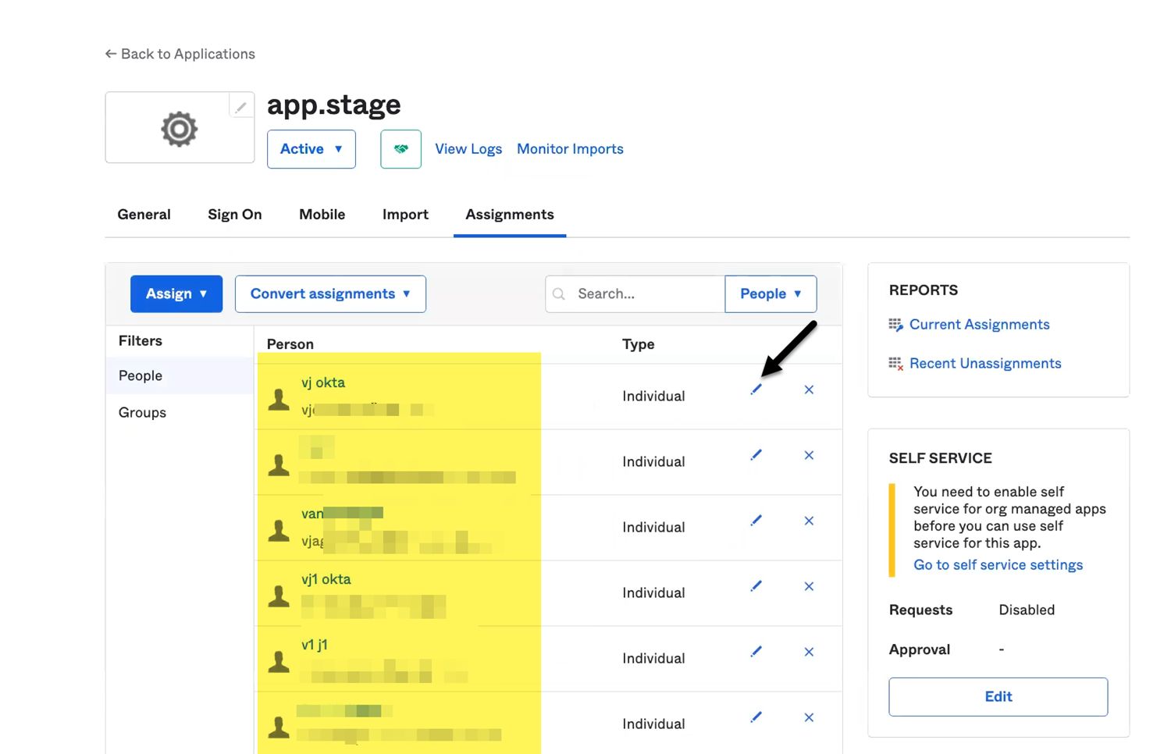Viewport: 1171px width, 754px height.
Task: Click the Person column header
Action: click(290, 344)
